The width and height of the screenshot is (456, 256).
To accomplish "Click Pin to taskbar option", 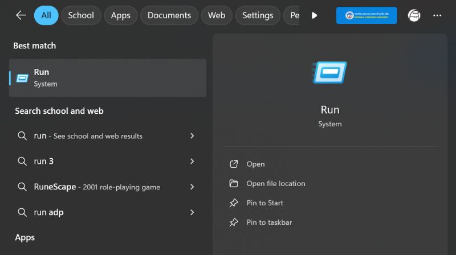I will (269, 222).
